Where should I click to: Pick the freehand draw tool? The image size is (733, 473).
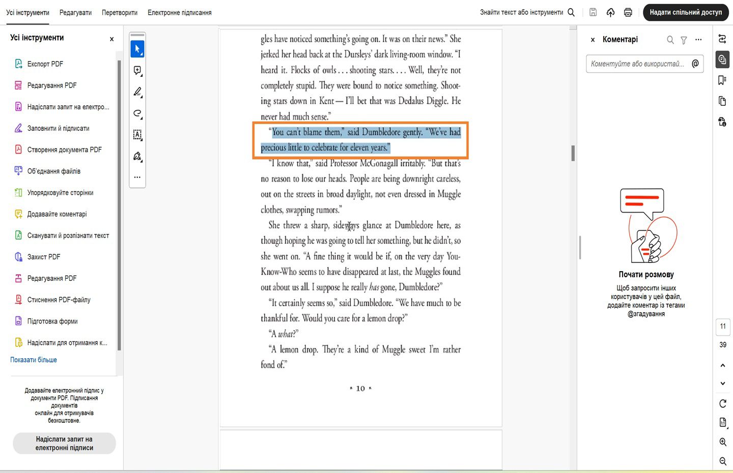pos(137,113)
